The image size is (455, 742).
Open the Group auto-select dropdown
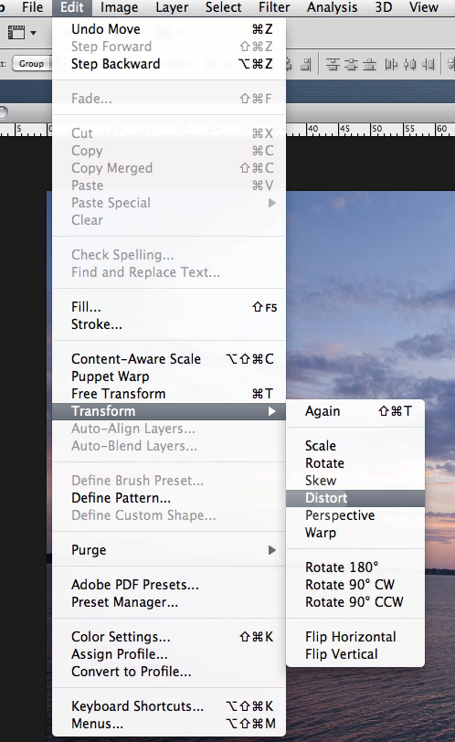pyautogui.click(x=31, y=63)
